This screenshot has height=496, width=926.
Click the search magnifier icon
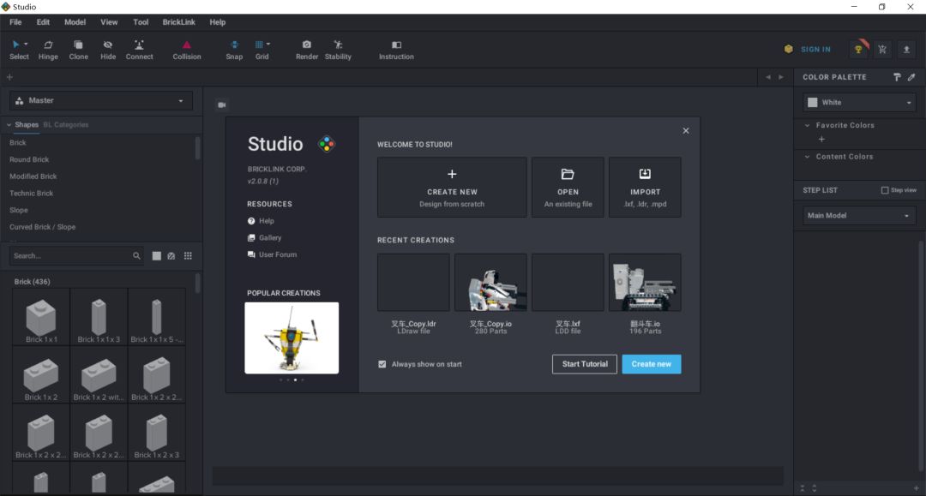(x=136, y=256)
